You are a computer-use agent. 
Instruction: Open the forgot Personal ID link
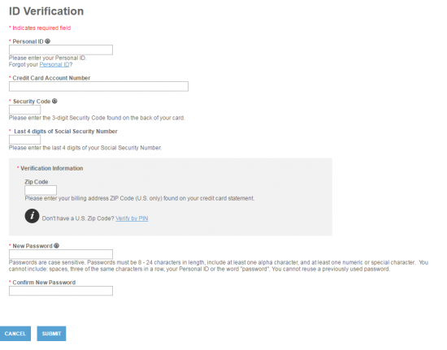(54, 65)
